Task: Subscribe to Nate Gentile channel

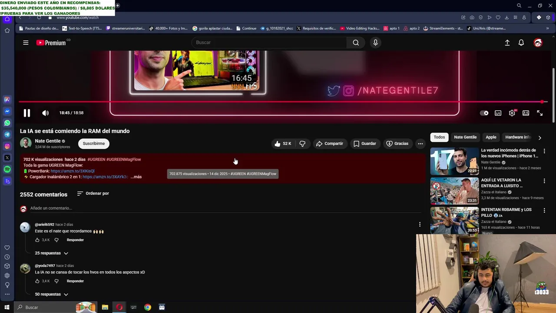Action: (94, 143)
